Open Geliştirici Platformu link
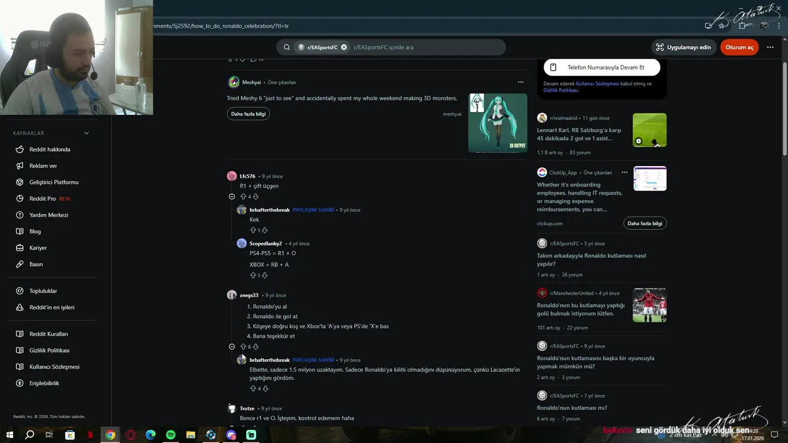This screenshot has width=788, height=443. click(x=54, y=182)
